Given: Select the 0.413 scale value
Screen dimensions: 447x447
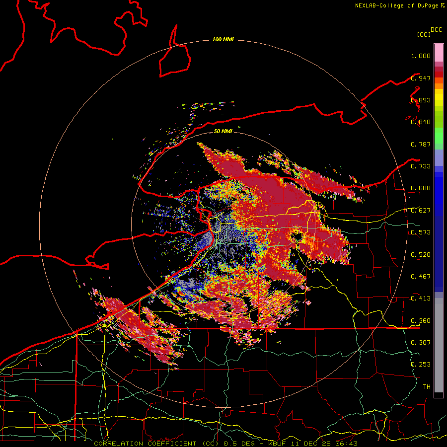Looking at the screenshot, I should (x=421, y=298).
